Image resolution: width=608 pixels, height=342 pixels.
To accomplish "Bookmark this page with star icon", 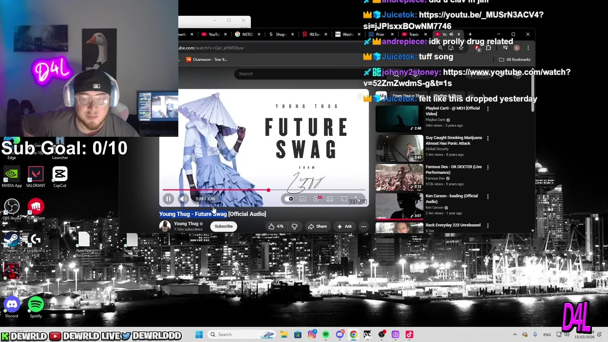I will coord(461,48).
